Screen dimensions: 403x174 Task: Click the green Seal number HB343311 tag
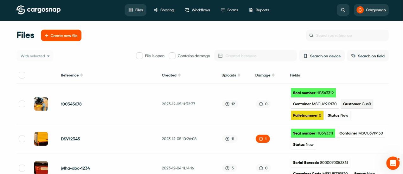click(x=313, y=133)
